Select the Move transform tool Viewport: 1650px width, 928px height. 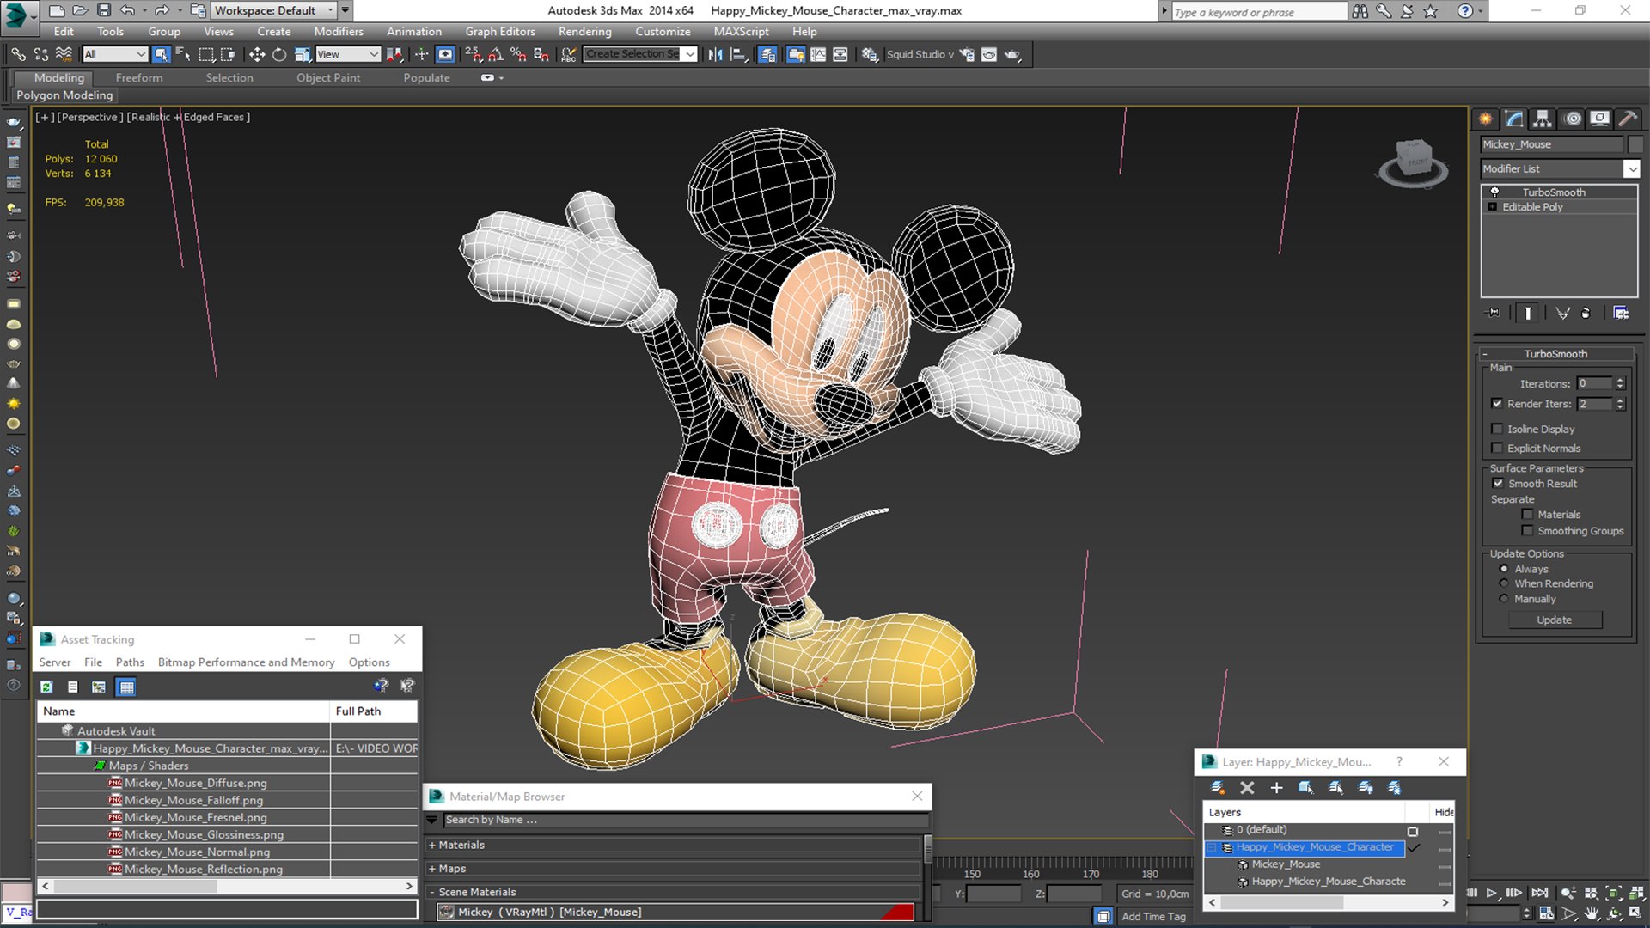tap(256, 54)
